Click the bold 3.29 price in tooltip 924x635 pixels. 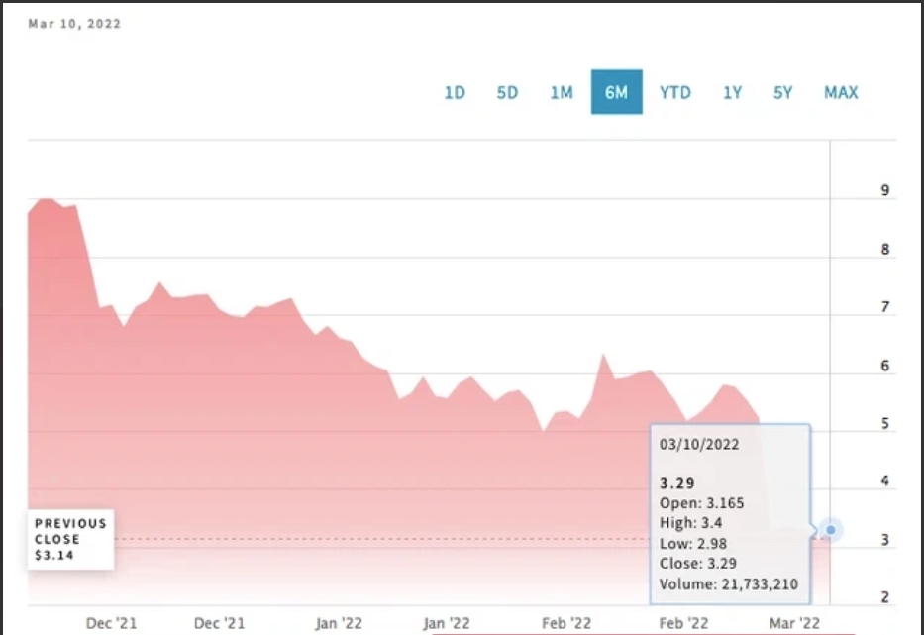coord(677,482)
